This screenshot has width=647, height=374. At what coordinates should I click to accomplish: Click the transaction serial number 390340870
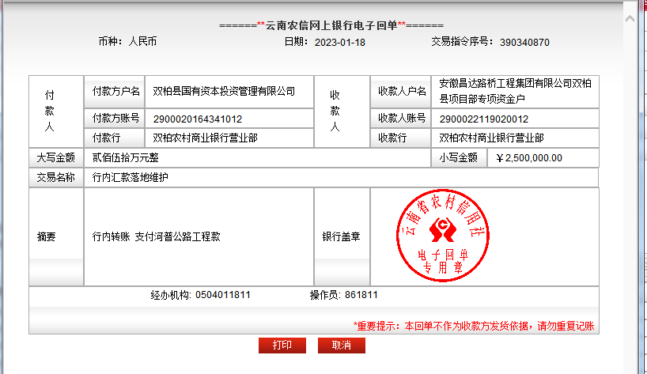click(524, 42)
